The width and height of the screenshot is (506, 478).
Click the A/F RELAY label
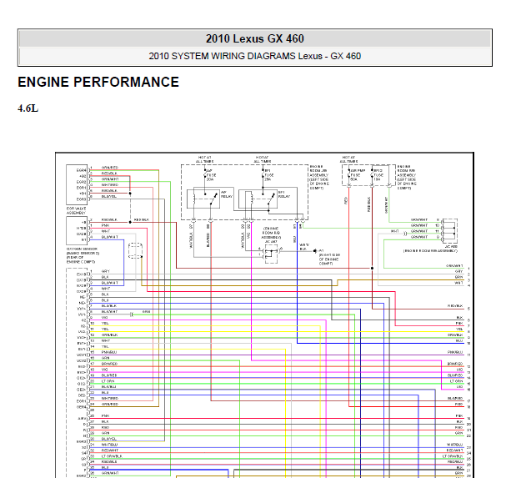(x=227, y=194)
